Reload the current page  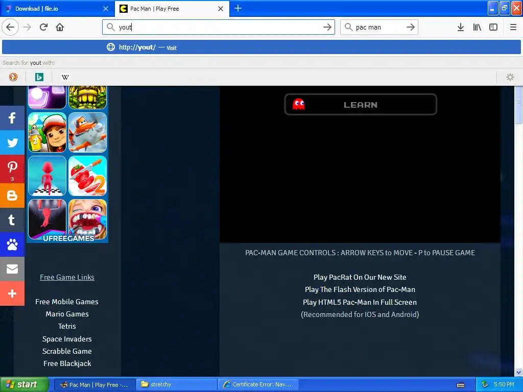coord(43,27)
